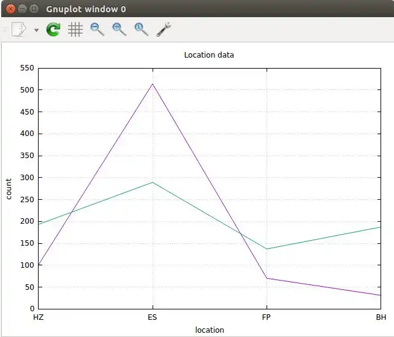394x337 pixels.
Task: Click the "250" y-axis value
Action: point(27,199)
